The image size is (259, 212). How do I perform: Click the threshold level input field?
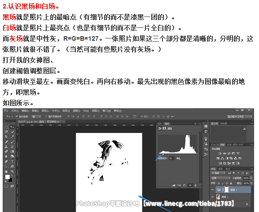click(x=171, y=158)
